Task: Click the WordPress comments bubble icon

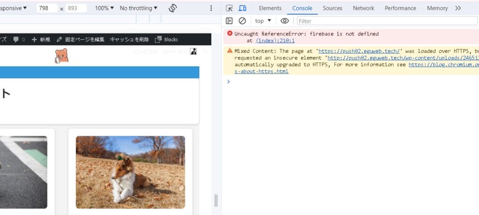Action: [x=16, y=40]
